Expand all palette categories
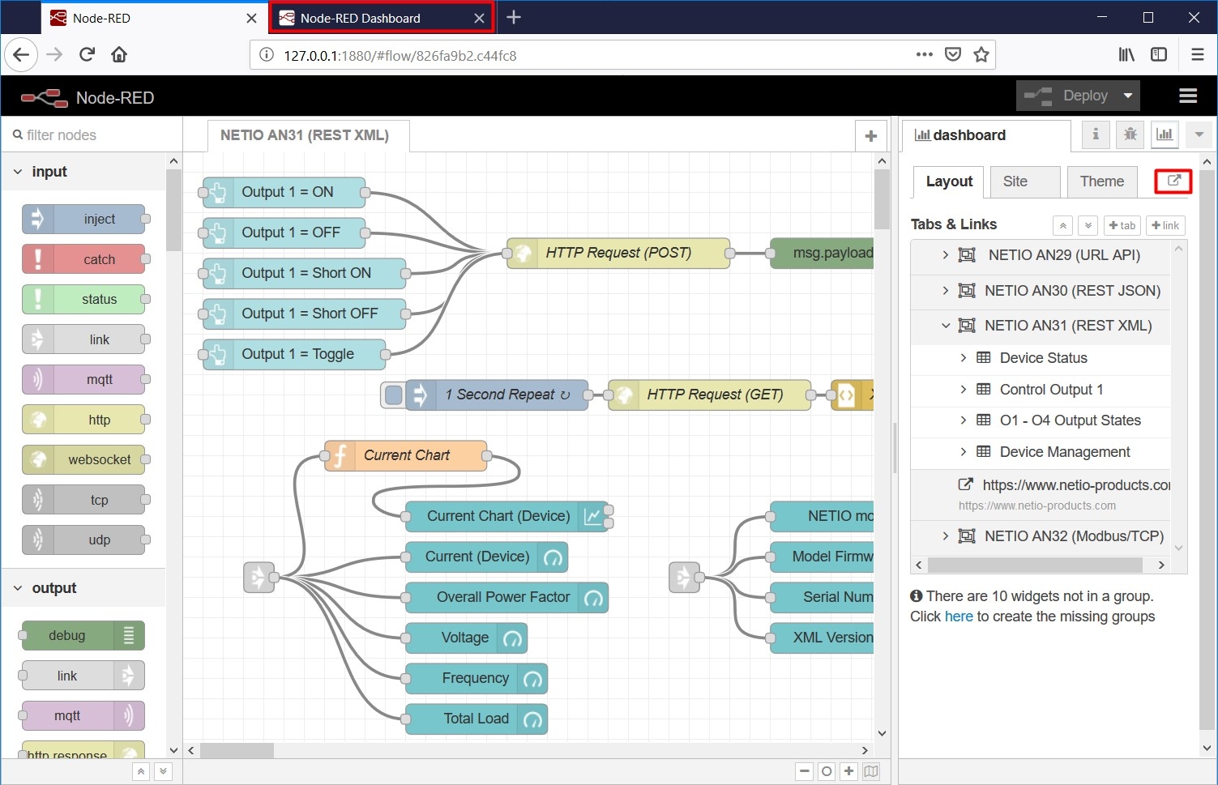This screenshot has height=785, width=1218. tap(163, 771)
